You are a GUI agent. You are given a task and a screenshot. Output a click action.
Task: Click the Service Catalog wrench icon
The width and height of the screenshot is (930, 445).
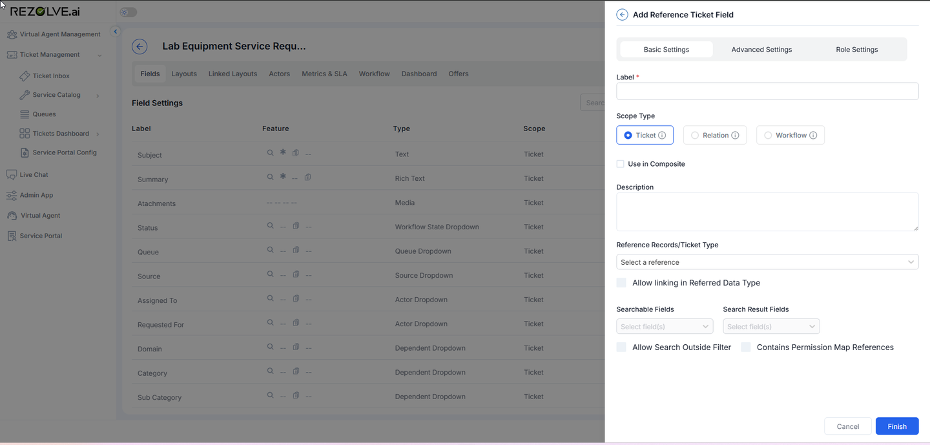pyautogui.click(x=25, y=95)
